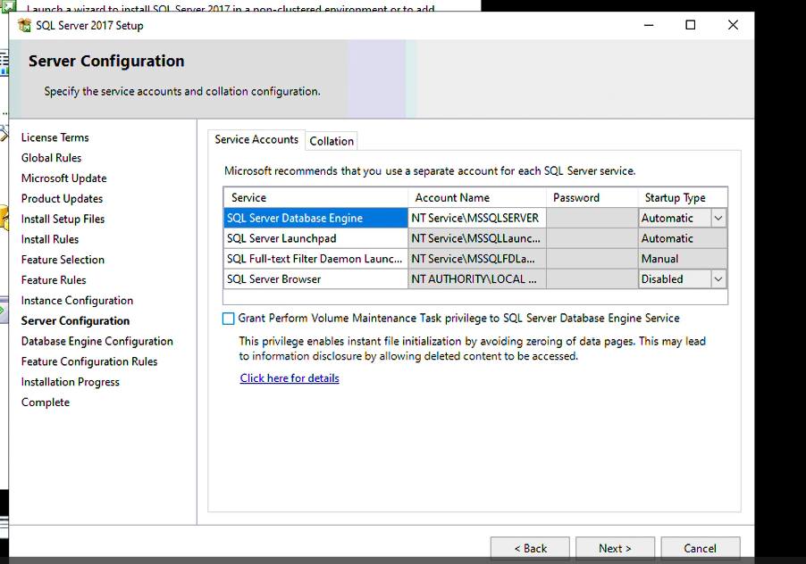The height and width of the screenshot is (564, 806).
Task: Open Startup Type dropdown for Database Engine
Action: pos(718,218)
